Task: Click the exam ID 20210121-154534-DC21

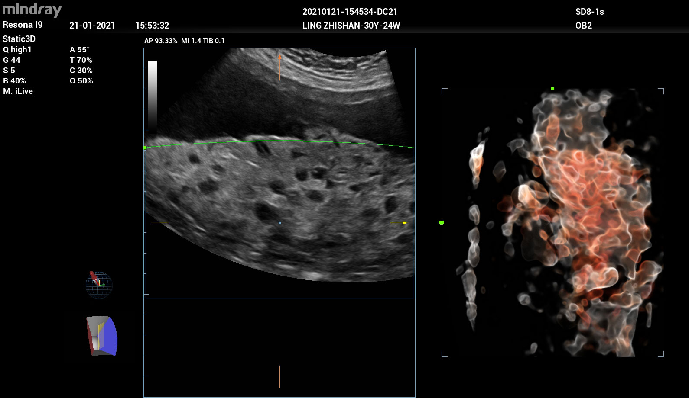Action: click(350, 12)
